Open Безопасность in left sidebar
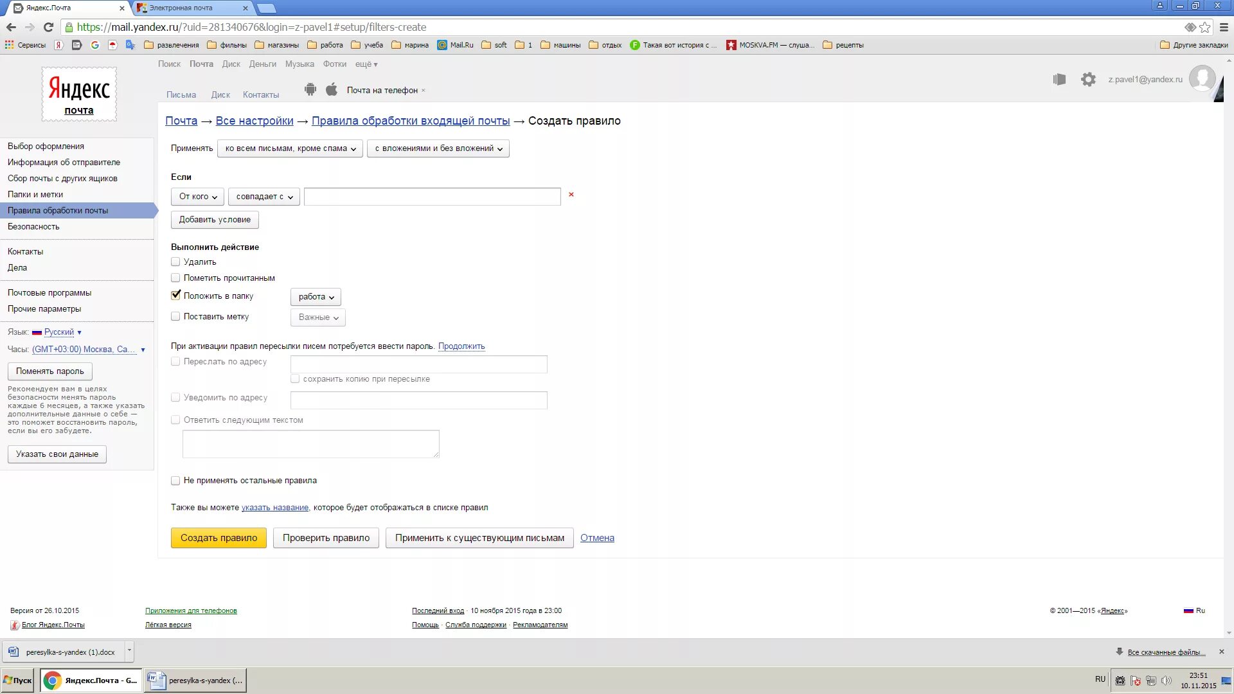Image resolution: width=1234 pixels, height=694 pixels. (x=33, y=226)
